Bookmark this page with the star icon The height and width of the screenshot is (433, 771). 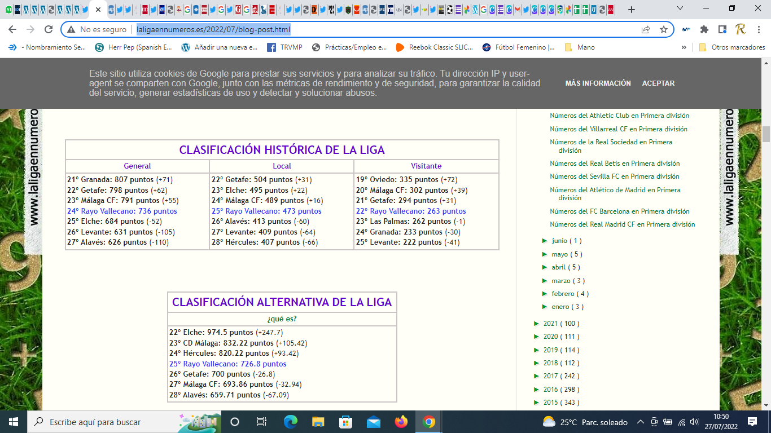(x=663, y=29)
